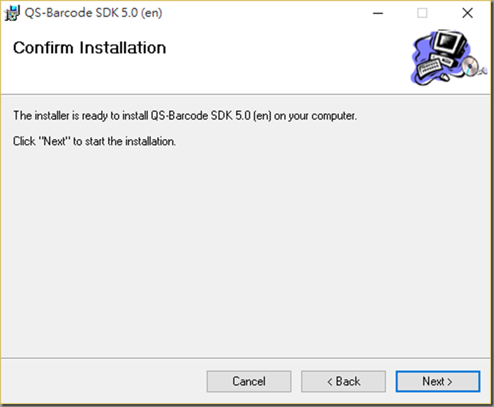Image resolution: width=494 pixels, height=407 pixels.
Task: Click the 'Click Next to start' instruction text
Action: pos(94,141)
